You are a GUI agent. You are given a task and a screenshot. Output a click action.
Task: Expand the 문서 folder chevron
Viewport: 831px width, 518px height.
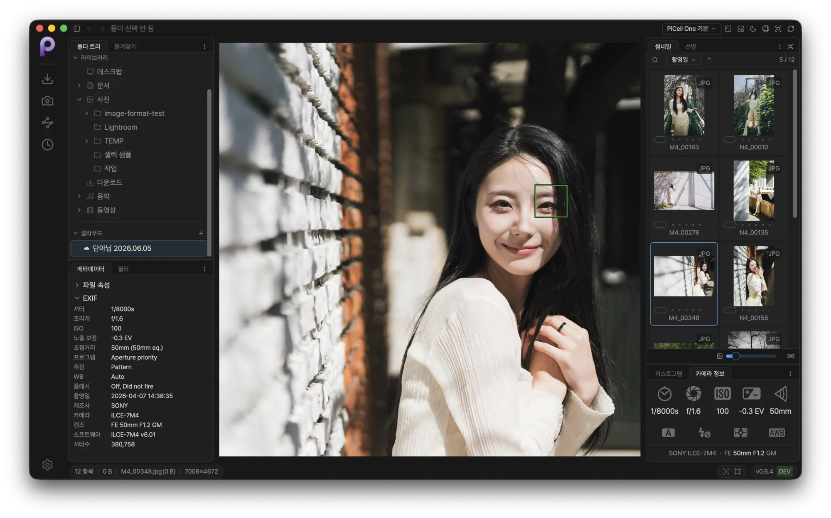pyautogui.click(x=79, y=86)
